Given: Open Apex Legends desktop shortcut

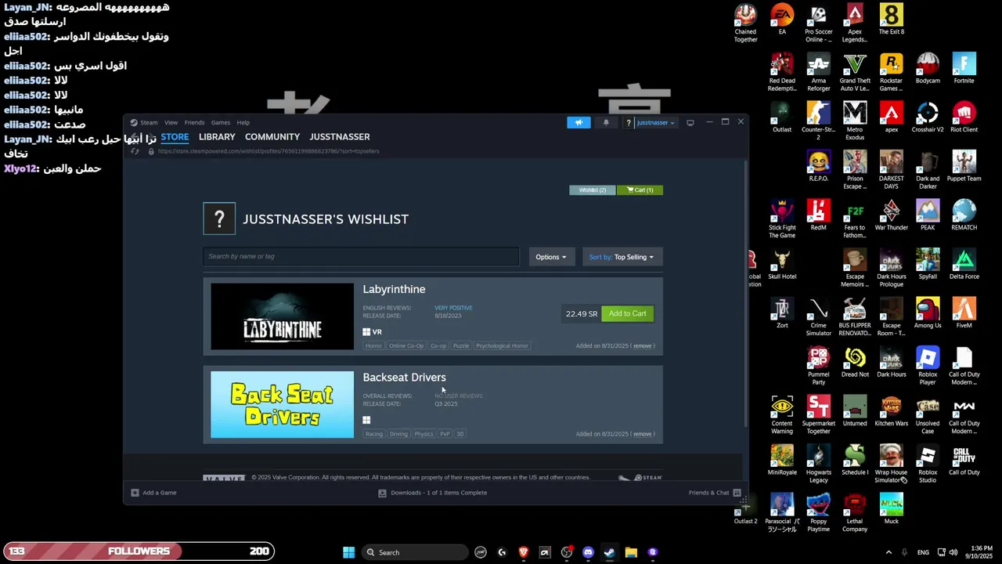Looking at the screenshot, I should click(855, 23).
